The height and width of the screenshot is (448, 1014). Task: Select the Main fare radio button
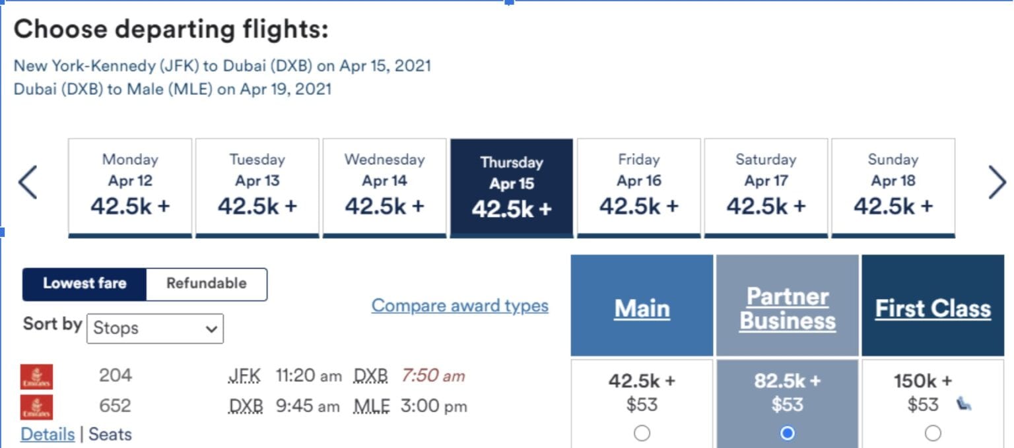pyautogui.click(x=642, y=433)
